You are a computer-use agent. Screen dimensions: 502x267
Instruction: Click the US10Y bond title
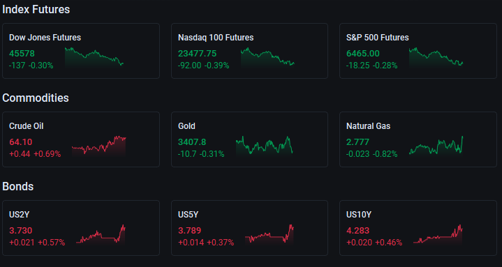tap(359, 215)
